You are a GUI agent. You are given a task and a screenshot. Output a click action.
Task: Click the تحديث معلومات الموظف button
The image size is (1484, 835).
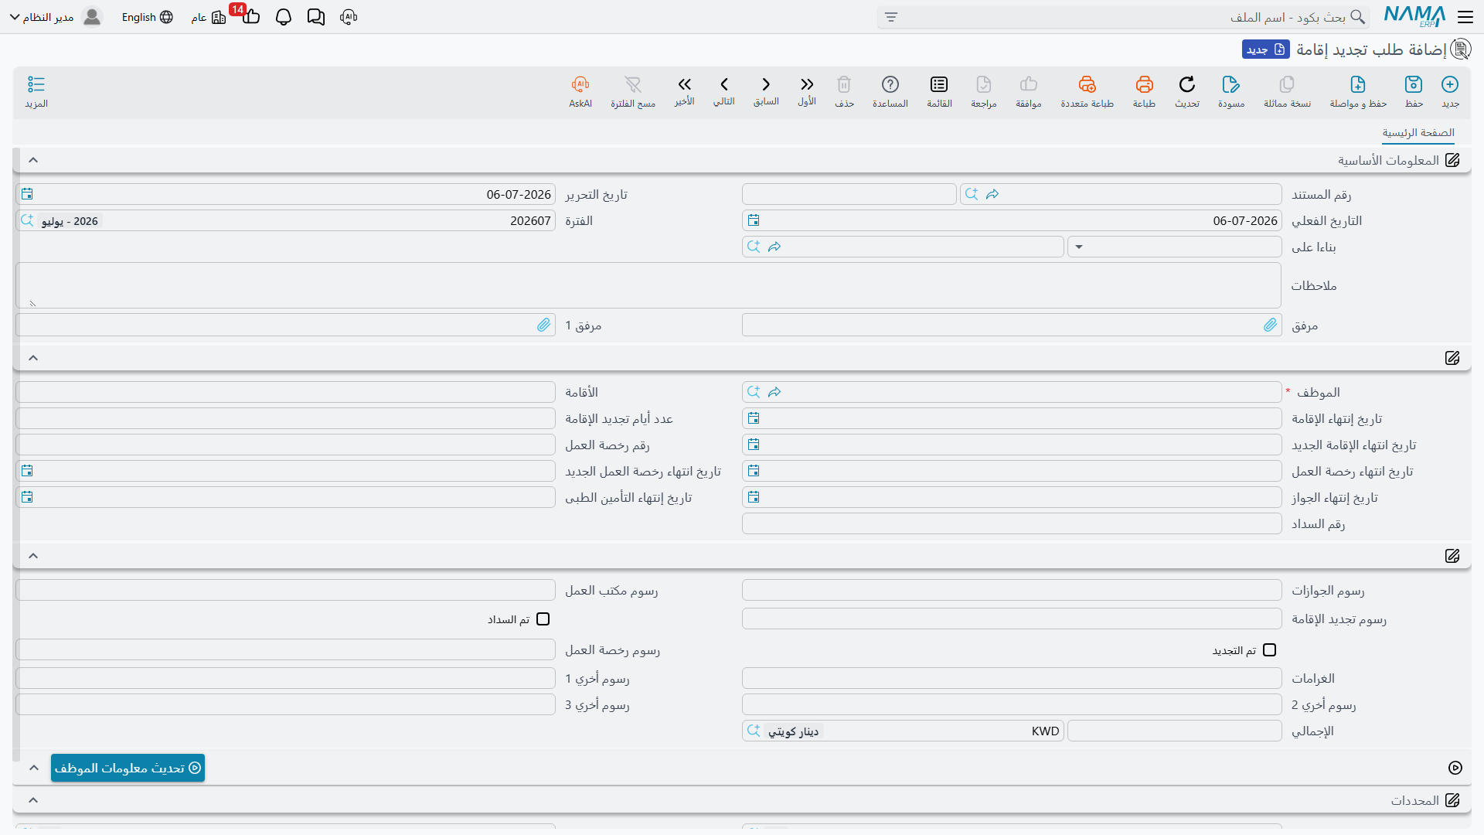[x=128, y=768]
